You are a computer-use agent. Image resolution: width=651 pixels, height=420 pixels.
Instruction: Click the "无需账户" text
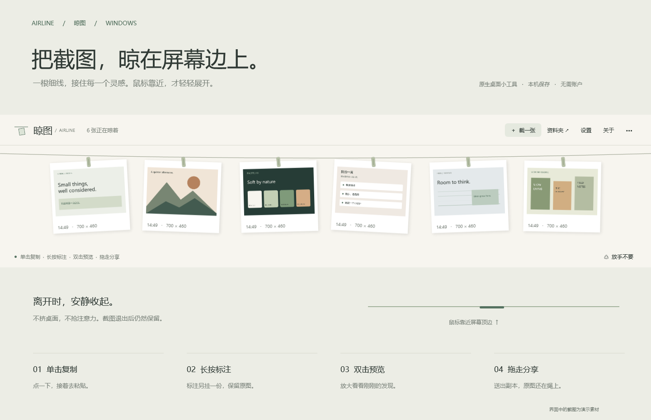[571, 84]
